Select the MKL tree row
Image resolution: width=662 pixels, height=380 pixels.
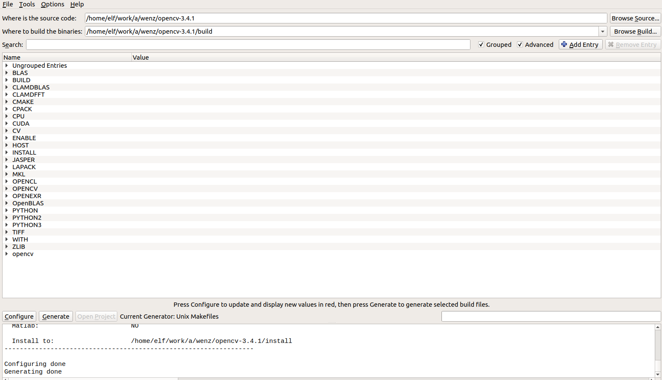pyautogui.click(x=331, y=174)
